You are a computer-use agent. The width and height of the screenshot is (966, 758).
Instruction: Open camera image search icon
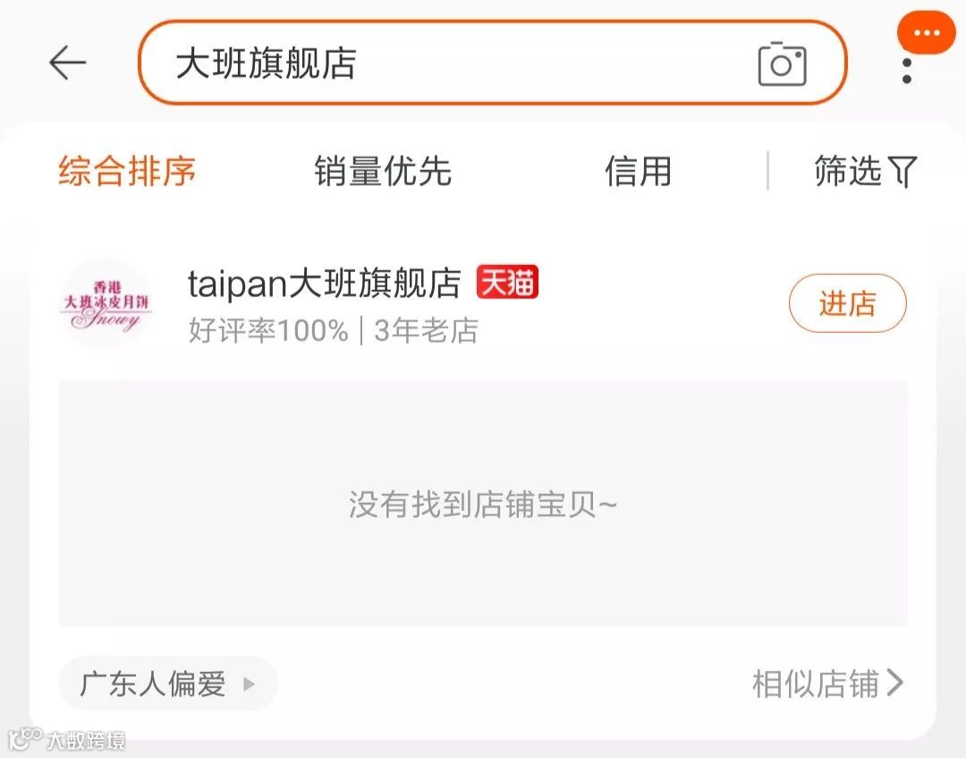(782, 64)
